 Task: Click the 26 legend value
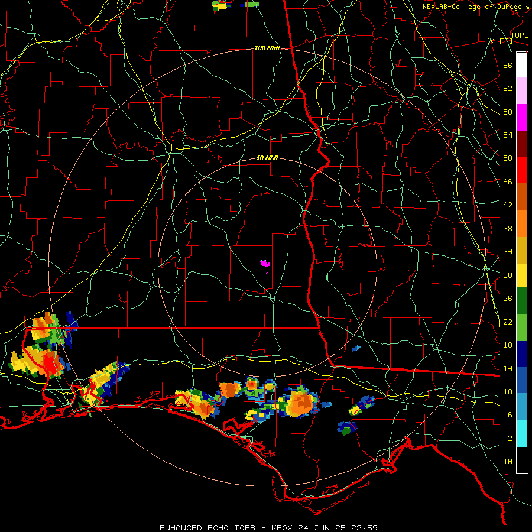[508, 299]
